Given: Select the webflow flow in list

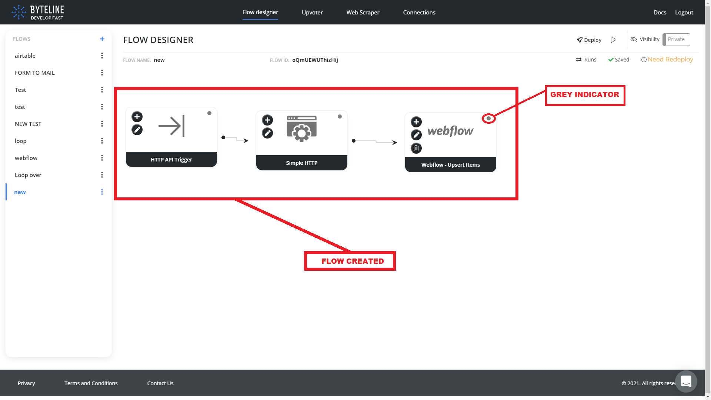Looking at the screenshot, I should tap(26, 158).
